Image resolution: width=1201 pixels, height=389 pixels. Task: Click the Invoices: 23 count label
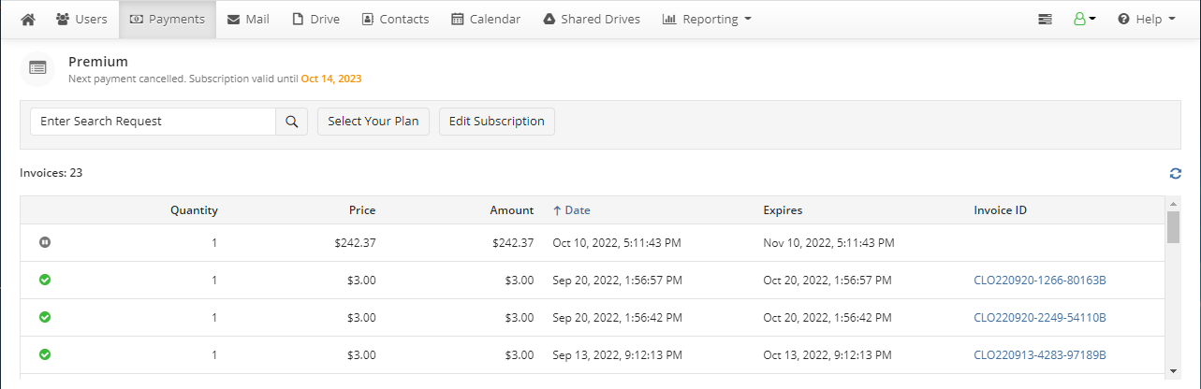coord(51,173)
